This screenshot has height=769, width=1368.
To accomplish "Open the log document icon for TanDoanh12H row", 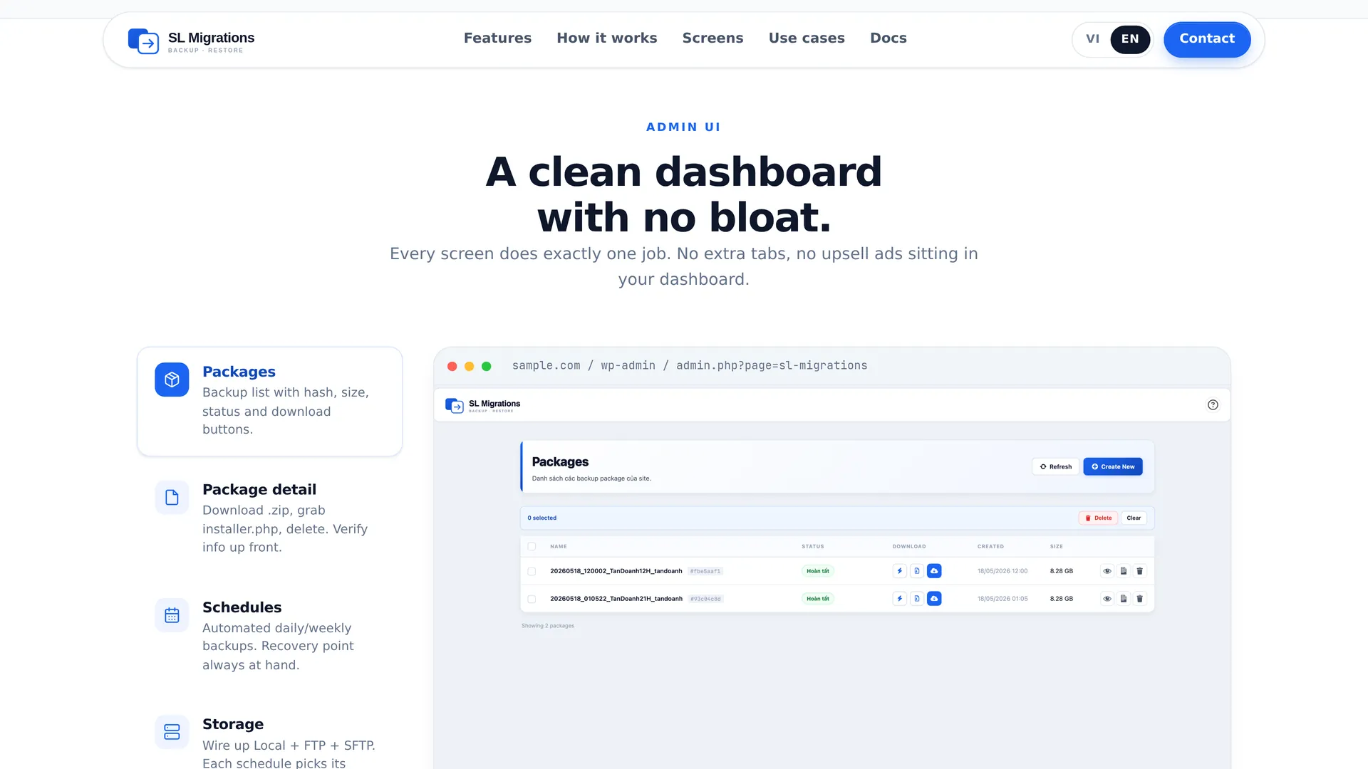I will click(x=1124, y=571).
